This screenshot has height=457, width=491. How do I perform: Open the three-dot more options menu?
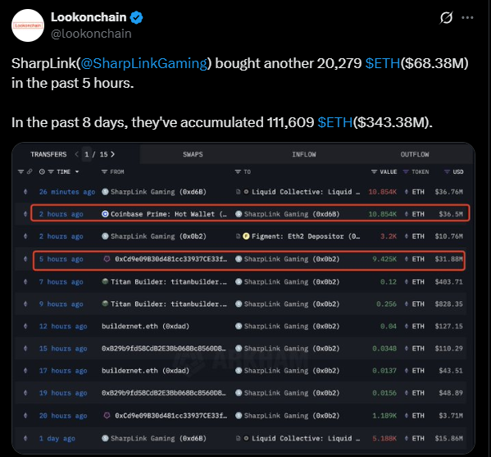point(467,17)
